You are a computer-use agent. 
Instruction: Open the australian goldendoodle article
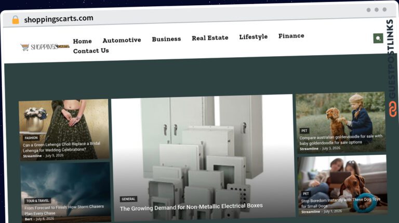[x=341, y=139]
